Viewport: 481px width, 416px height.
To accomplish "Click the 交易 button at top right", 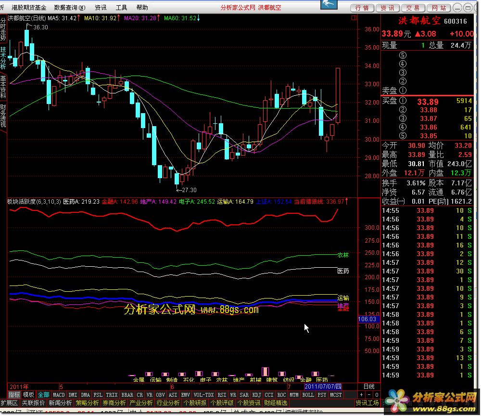I will [x=413, y=8].
